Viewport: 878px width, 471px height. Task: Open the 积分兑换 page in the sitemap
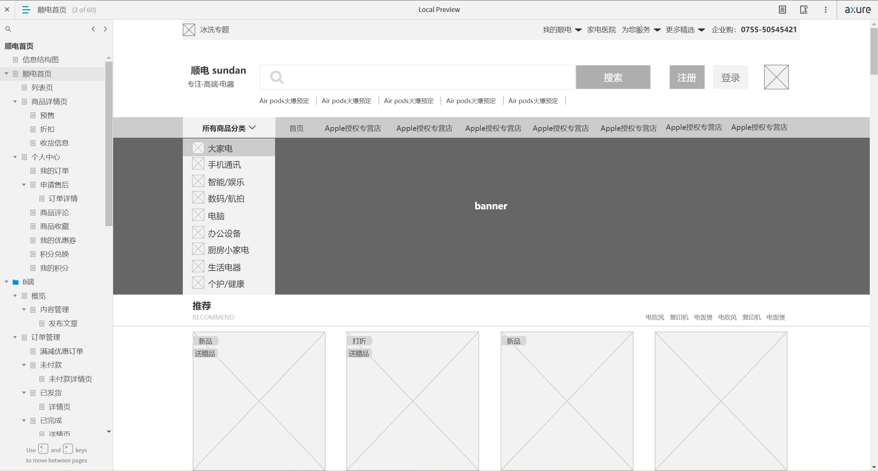(55, 254)
